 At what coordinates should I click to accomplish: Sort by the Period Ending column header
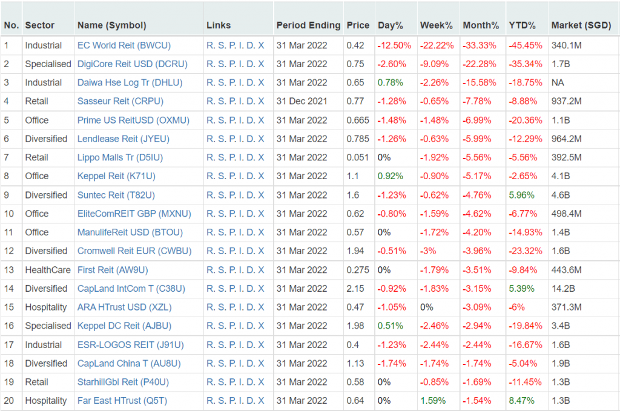[308, 25]
